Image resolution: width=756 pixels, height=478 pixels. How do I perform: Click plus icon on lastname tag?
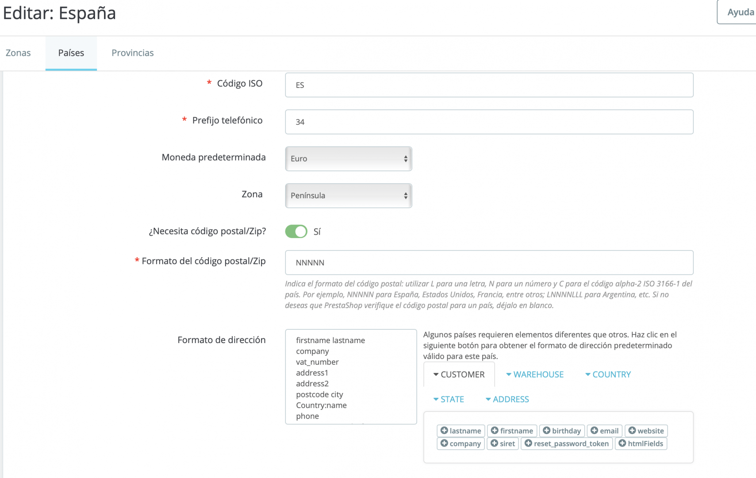(444, 431)
